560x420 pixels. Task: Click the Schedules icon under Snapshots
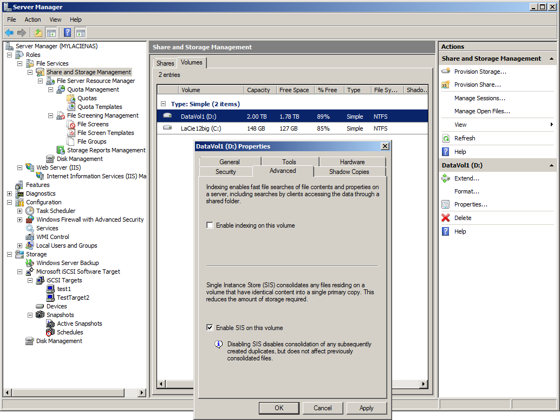click(50, 332)
